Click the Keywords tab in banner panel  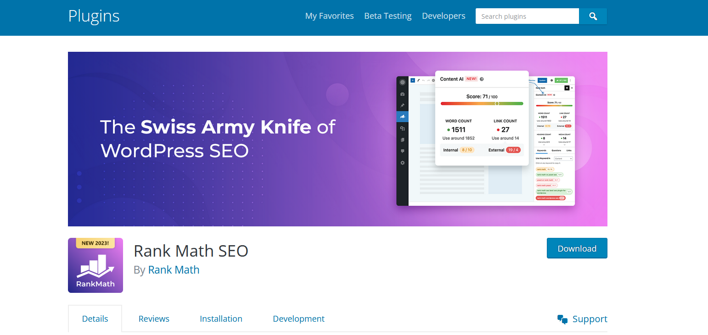542,150
